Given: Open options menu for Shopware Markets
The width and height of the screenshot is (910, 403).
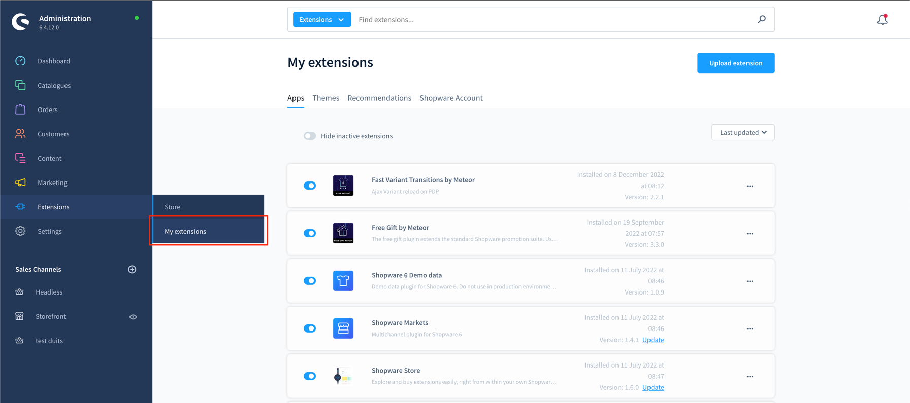Looking at the screenshot, I should pos(750,329).
